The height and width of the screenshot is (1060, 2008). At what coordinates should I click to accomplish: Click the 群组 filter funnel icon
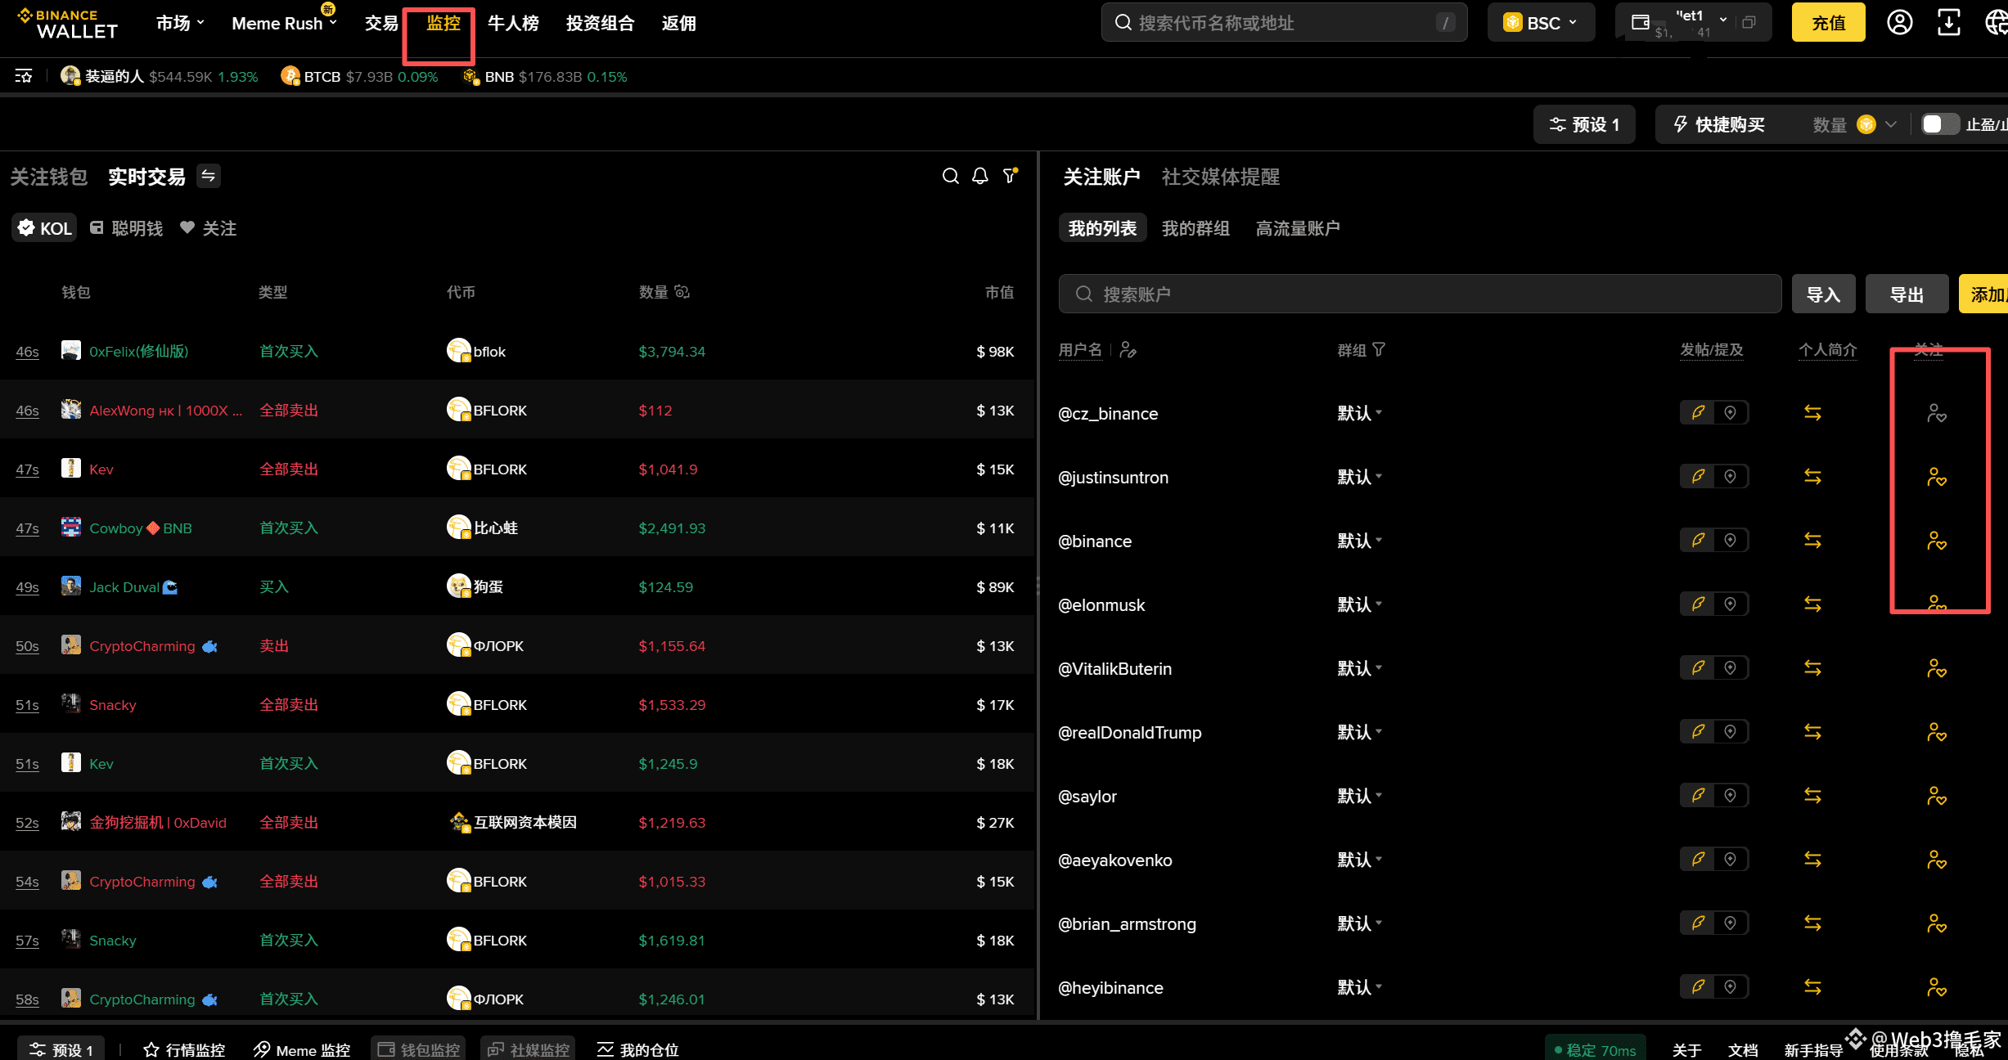point(1379,350)
